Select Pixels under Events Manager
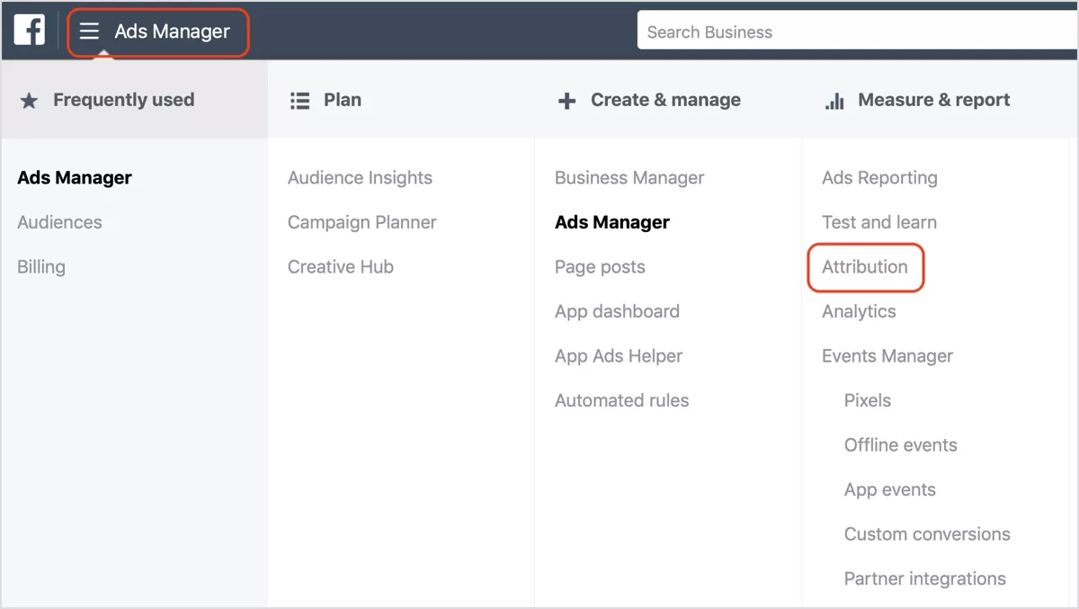This screenshot has width=1079, height=609. [x=868, y=400]
